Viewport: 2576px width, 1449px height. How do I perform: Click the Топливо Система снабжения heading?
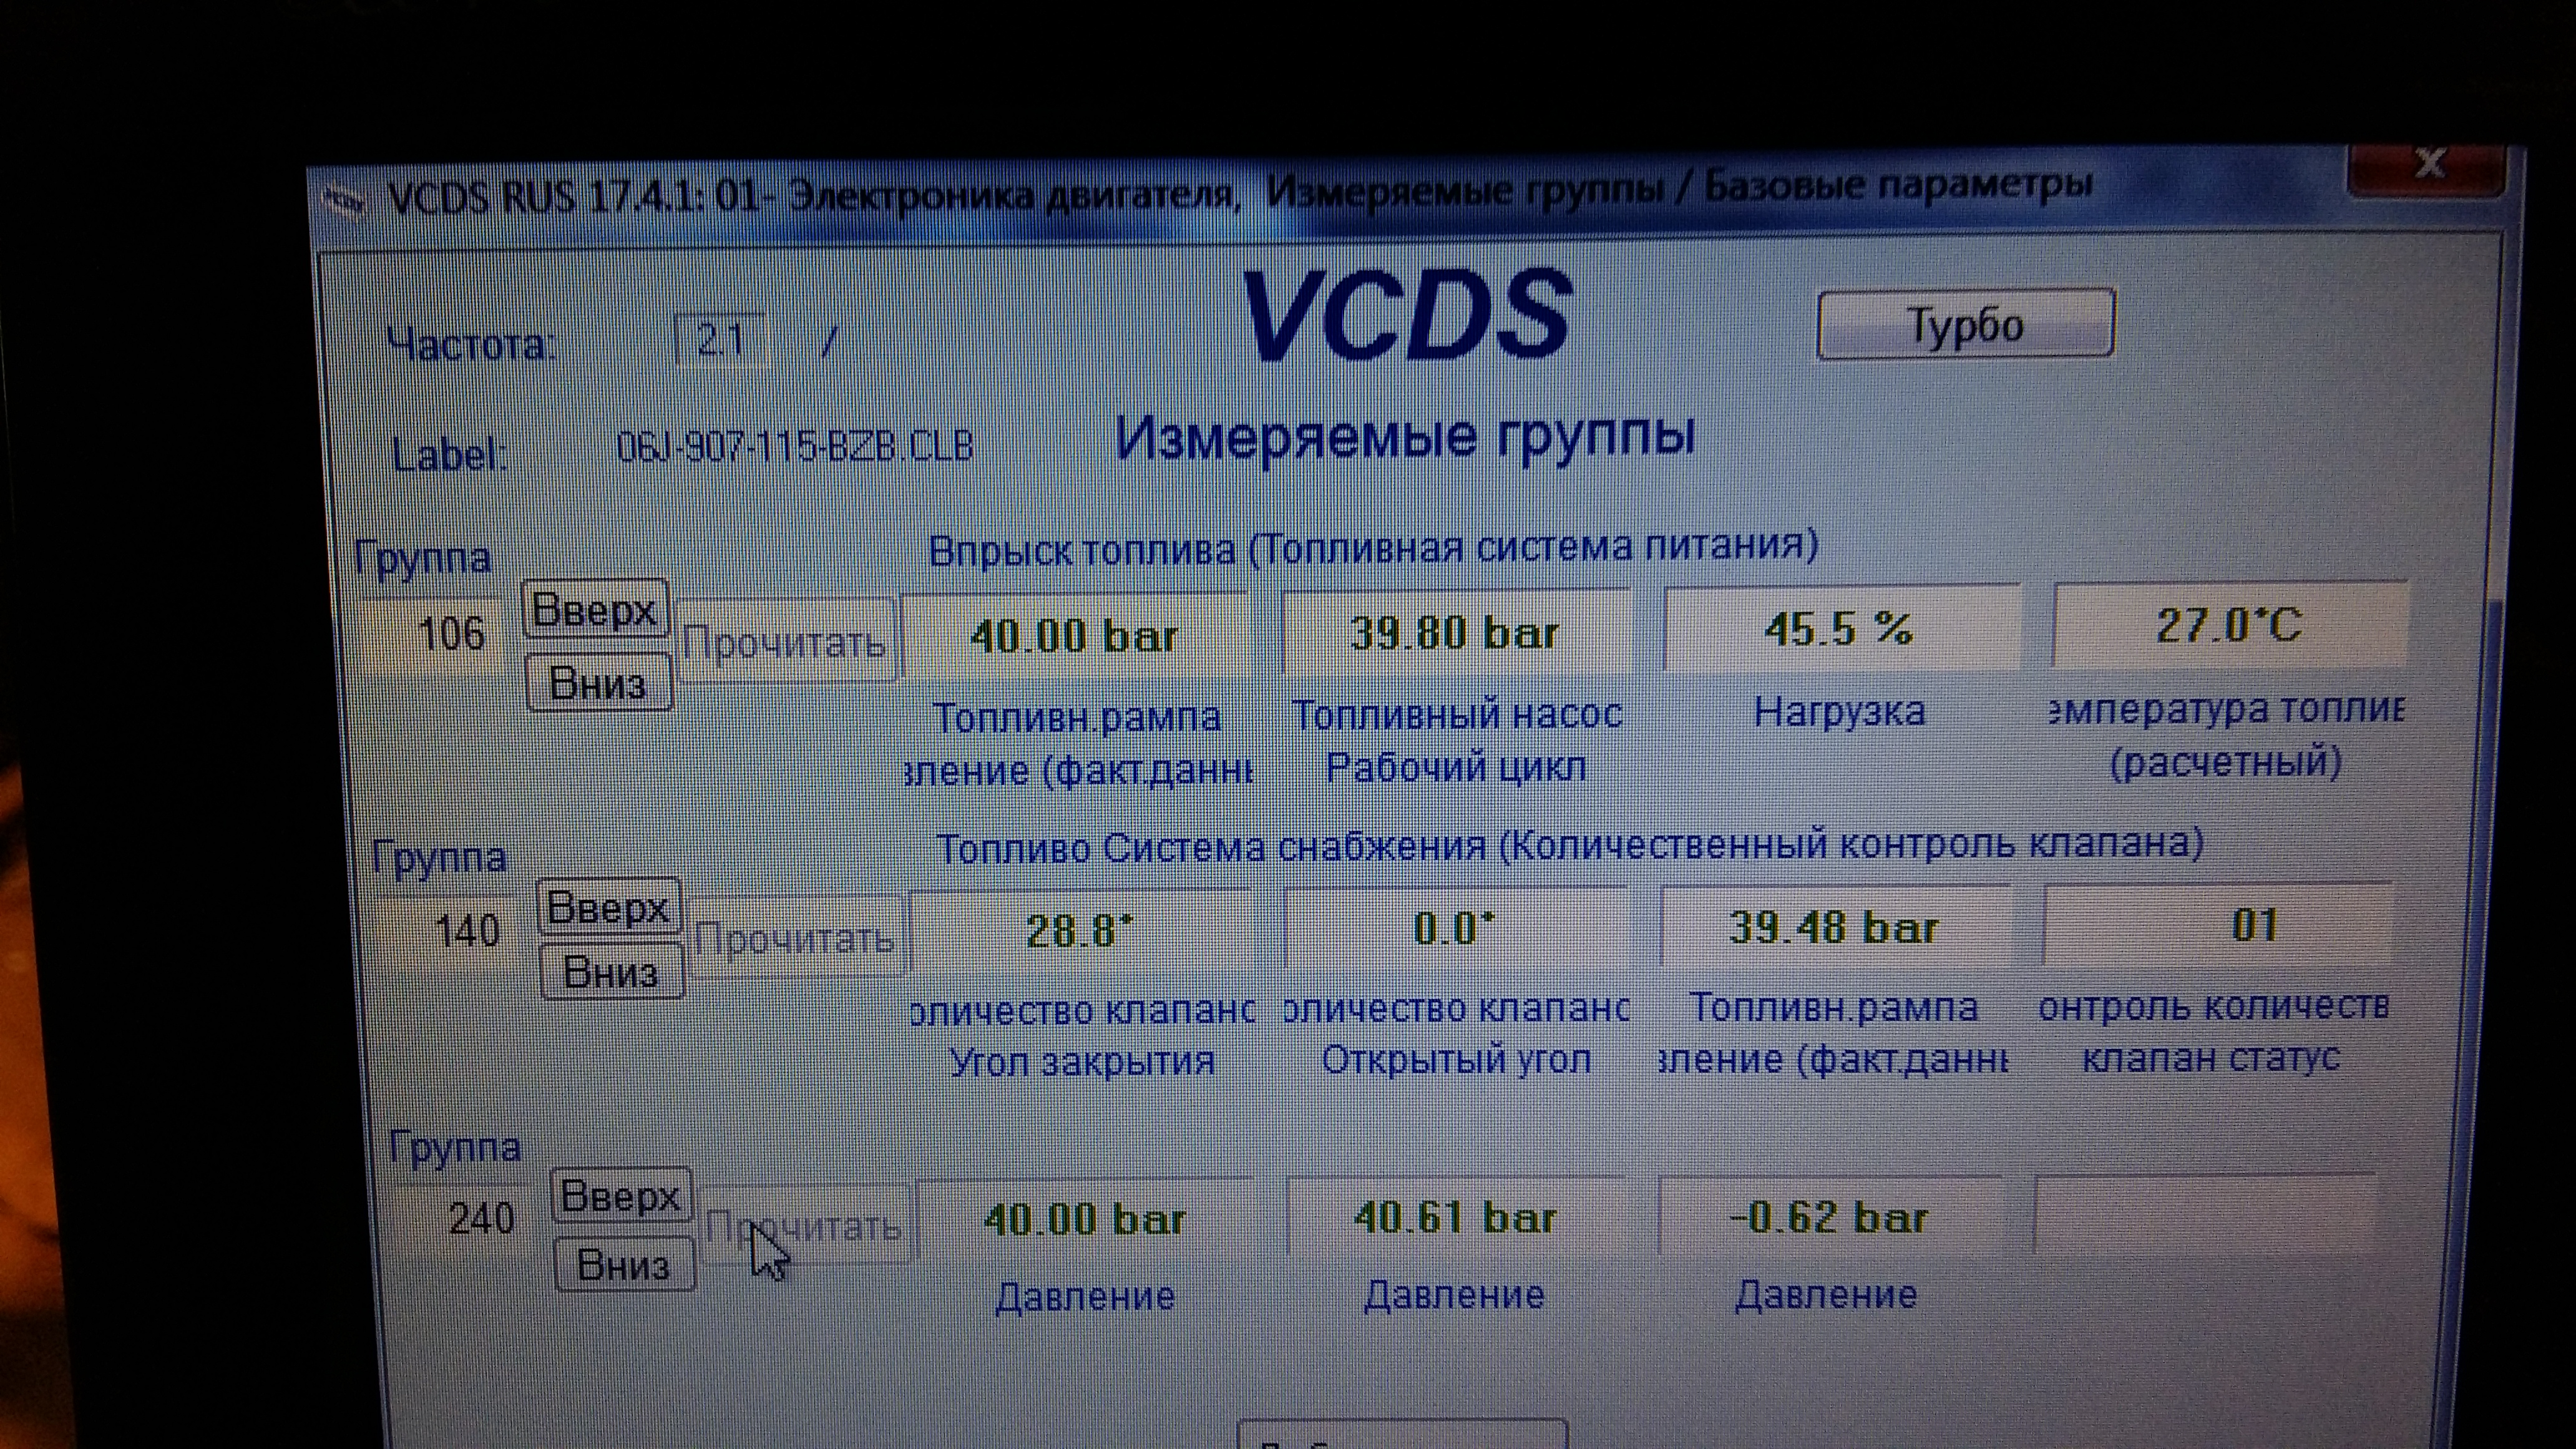(x=1570, y=846)
